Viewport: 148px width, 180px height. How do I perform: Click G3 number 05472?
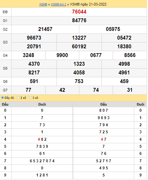coord(124,38)
